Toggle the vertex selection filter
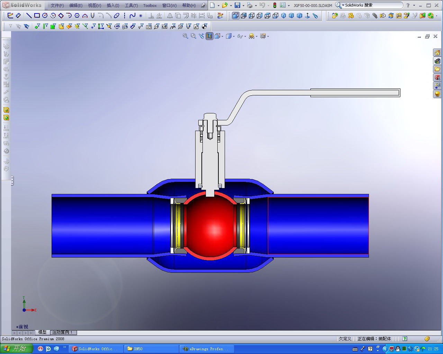Screen dimensions: 443x354 click(36, 26)
